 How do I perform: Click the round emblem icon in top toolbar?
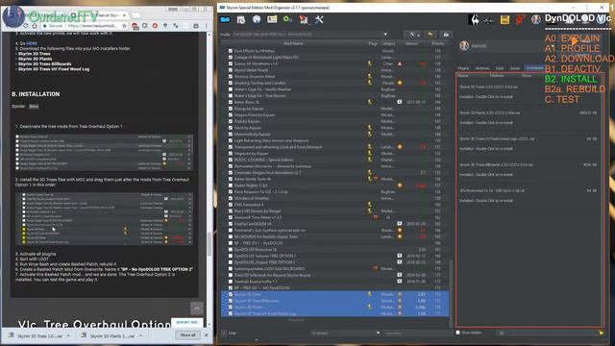(x=536, y=19)
